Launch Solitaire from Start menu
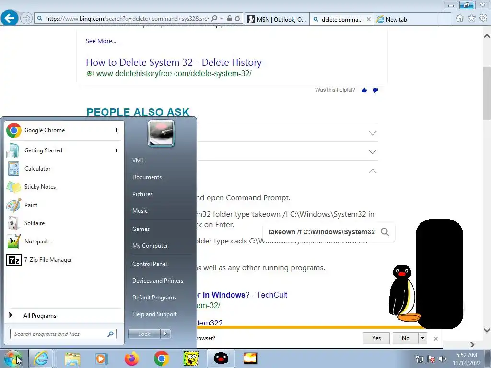This screenshot has width=491, height=368. coord(64,223)
